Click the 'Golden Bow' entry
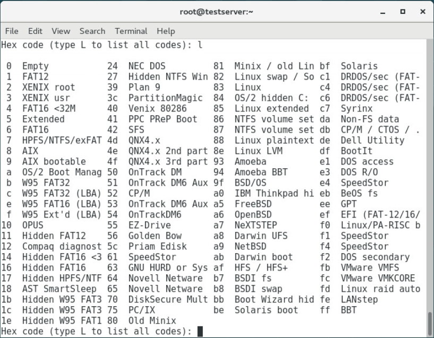434x338 pixels. point(155,236)
